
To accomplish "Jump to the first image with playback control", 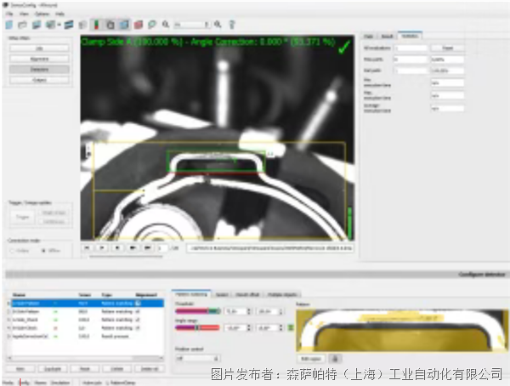I will pyautogui.click(x=88, y=247).
